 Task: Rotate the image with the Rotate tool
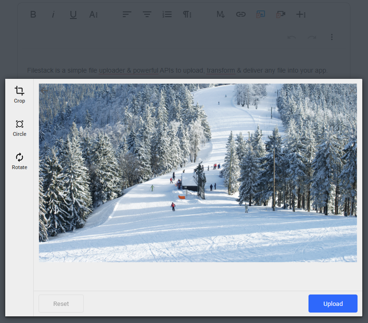pos(19,161)
